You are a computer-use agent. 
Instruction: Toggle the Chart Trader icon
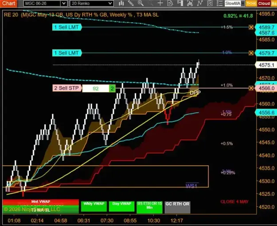click(x=180, y=3)
